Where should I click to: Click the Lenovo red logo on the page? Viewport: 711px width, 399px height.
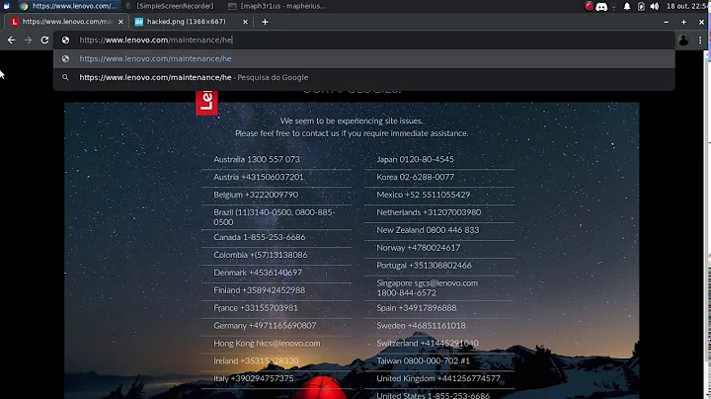(206, 103)
